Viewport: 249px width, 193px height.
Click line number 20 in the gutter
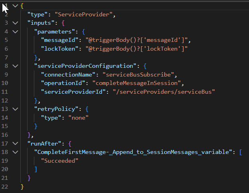[x=5, y=169]
